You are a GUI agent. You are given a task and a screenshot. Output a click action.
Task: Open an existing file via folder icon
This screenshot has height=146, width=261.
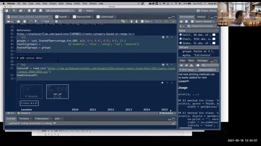(x=21, y=11)
